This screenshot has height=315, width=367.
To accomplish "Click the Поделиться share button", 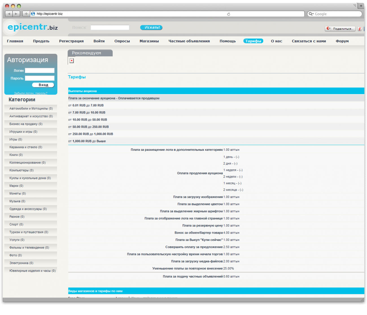I will click(340, 29).
